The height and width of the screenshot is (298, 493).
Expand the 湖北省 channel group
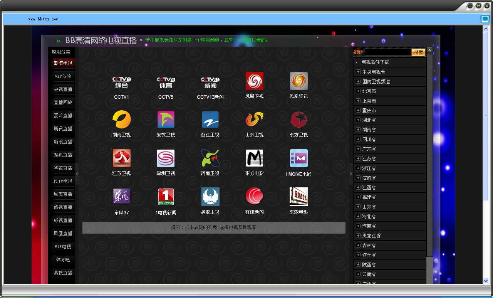(390, 120)
